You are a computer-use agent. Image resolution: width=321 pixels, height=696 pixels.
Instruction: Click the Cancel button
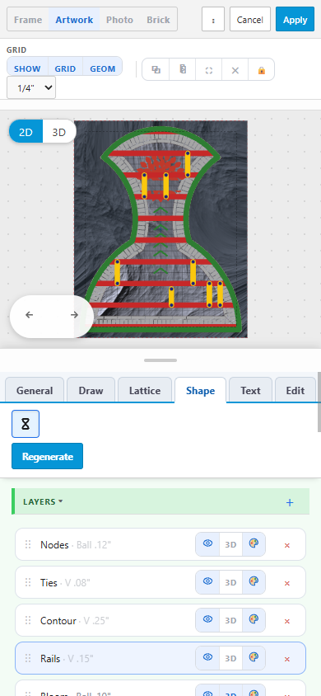249,20
